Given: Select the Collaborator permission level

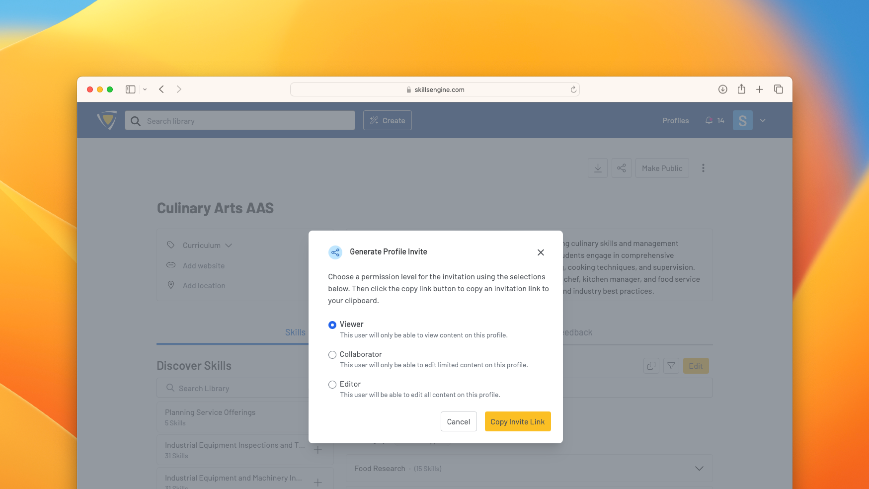Looking at the screenshot, I should [x=332, y=354].
